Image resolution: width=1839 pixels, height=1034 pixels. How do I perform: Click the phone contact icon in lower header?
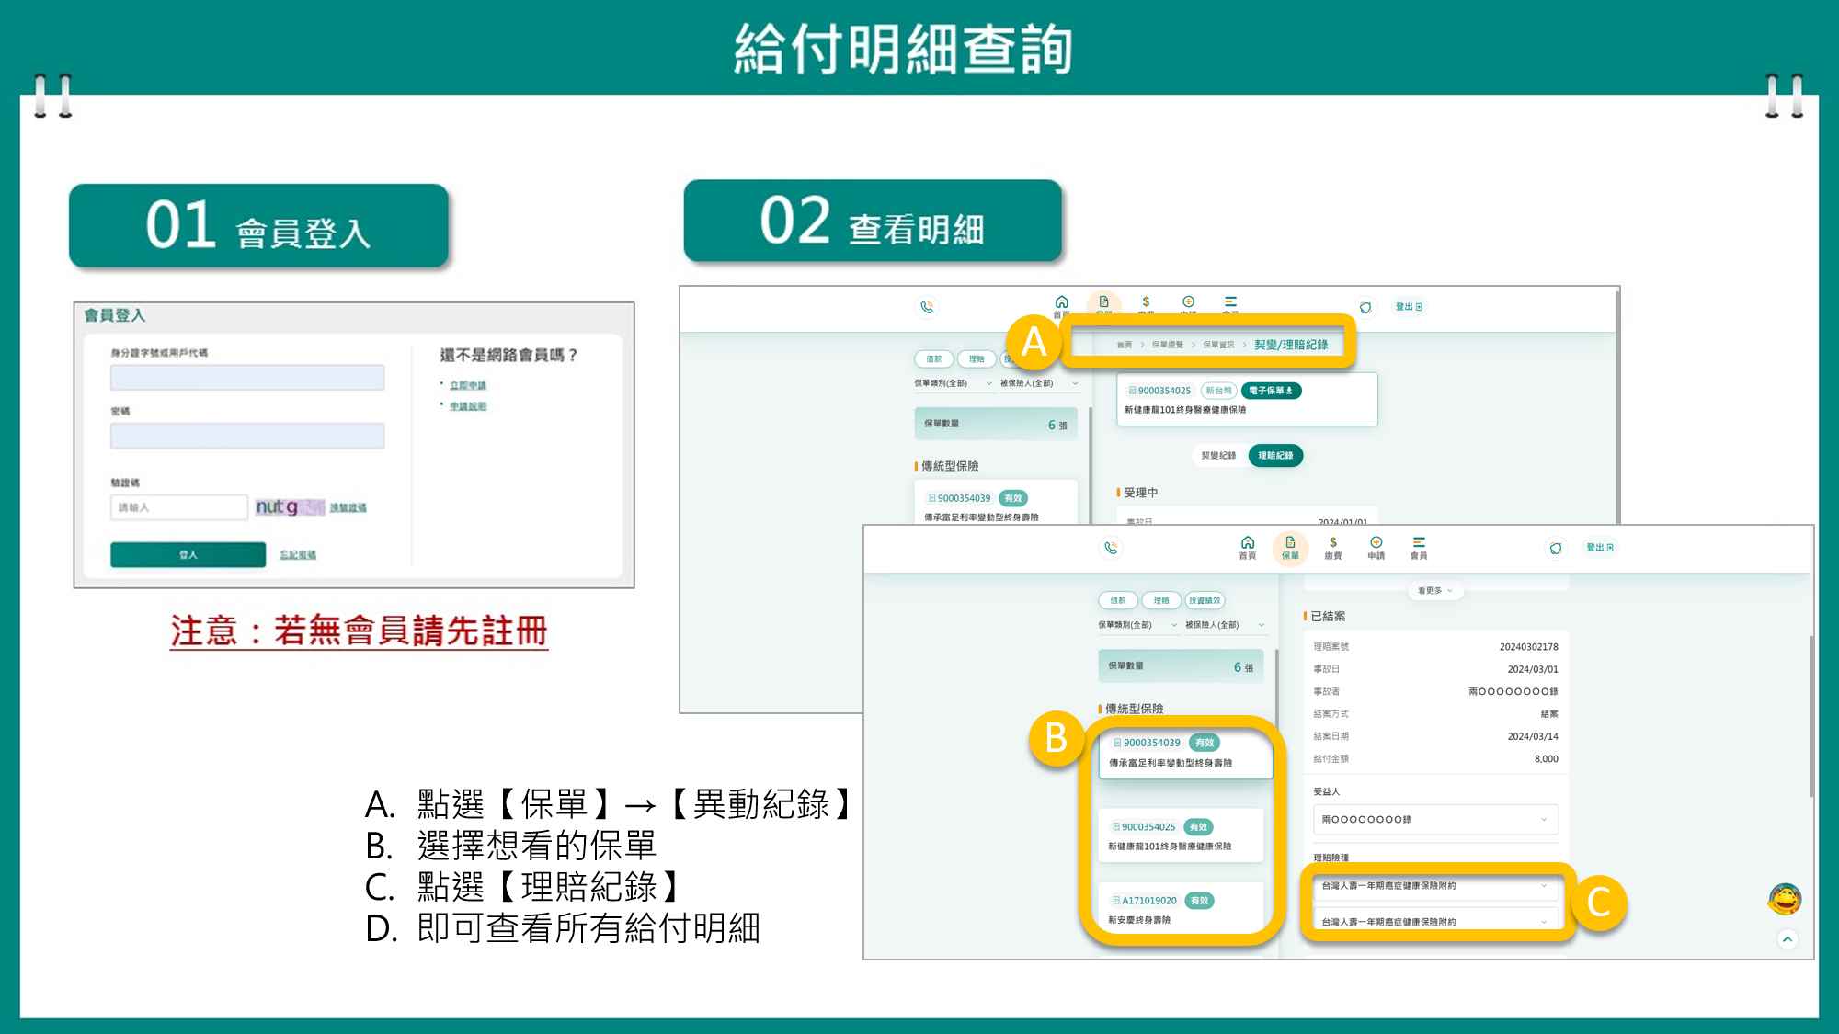(x=1111, y=548)
